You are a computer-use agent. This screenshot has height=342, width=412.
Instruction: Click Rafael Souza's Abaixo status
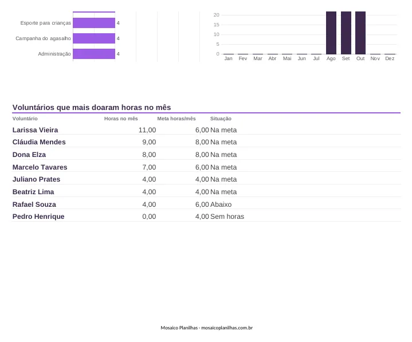(x=221, y=205)
